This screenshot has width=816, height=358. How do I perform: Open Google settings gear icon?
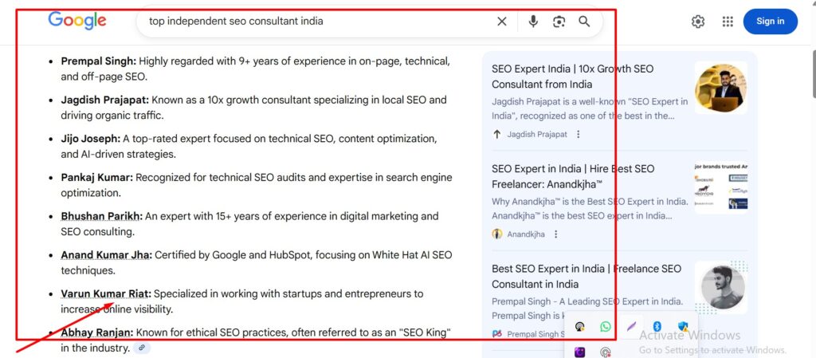click(x=698, y=22)
